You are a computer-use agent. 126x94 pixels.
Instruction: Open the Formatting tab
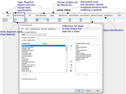pos(44,29)
